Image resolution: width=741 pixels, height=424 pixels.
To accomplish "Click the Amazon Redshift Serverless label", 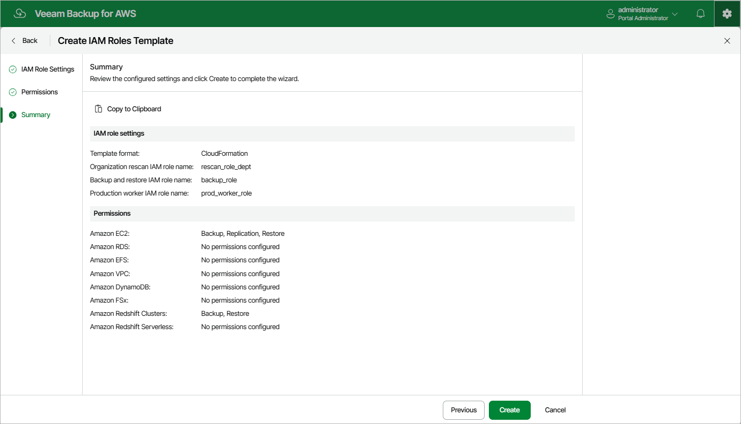I will 132,327.
